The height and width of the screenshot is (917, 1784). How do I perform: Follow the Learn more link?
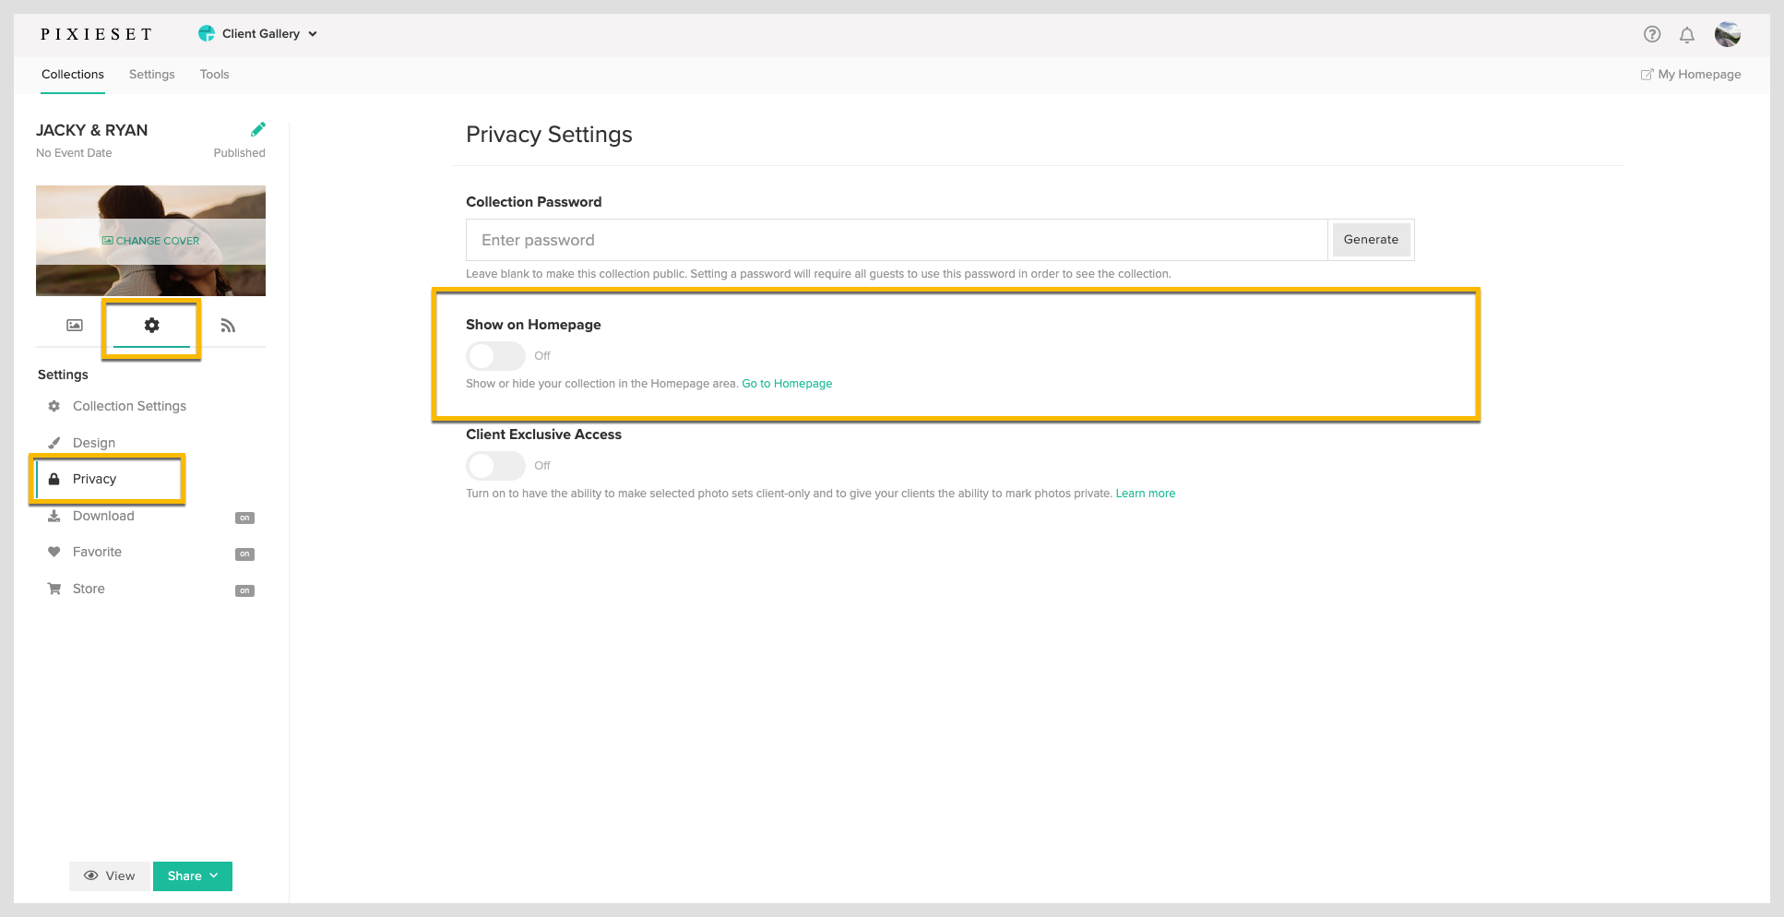click(1146, 494)
